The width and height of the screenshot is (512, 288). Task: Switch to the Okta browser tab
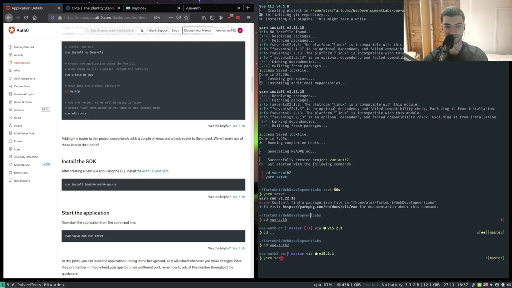[x=93, y=8]
